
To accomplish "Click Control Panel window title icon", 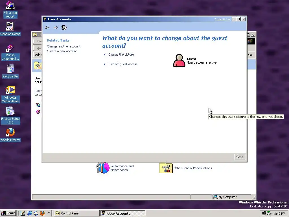I will click(35, 35).
